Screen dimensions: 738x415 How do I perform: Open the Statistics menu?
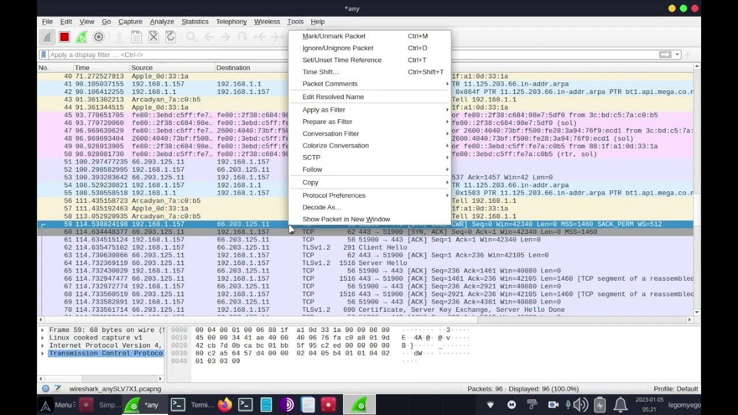coord(195,21)
